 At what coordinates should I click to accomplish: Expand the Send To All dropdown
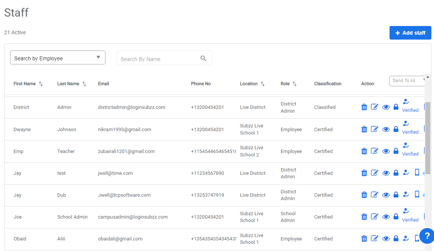click(x=407, y=81)
